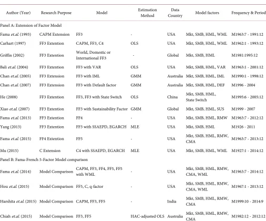Click 'CAPM, FF3, FF5' model cell

point(90,202)
